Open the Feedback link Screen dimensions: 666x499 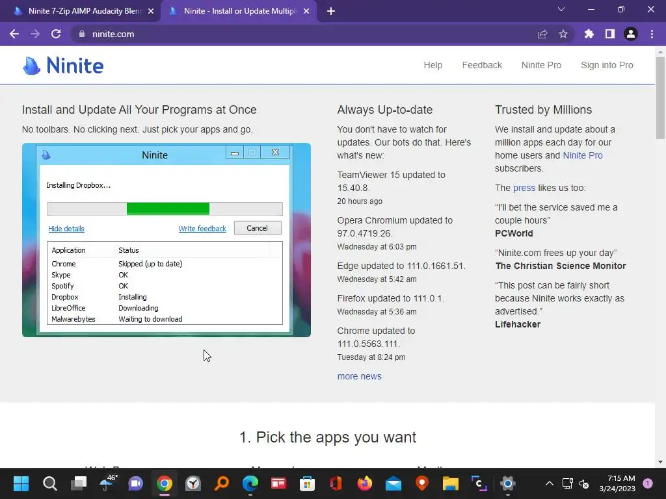click(x=482, y=65)
